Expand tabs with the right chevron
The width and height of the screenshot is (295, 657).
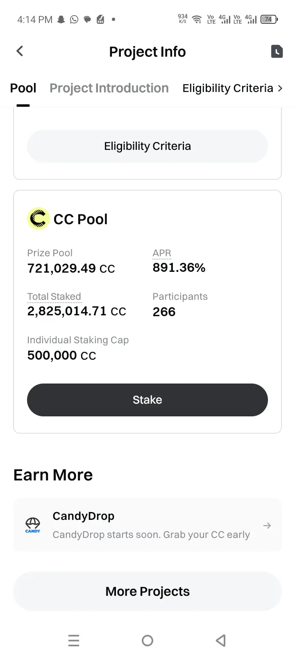[x=280, y=88]
